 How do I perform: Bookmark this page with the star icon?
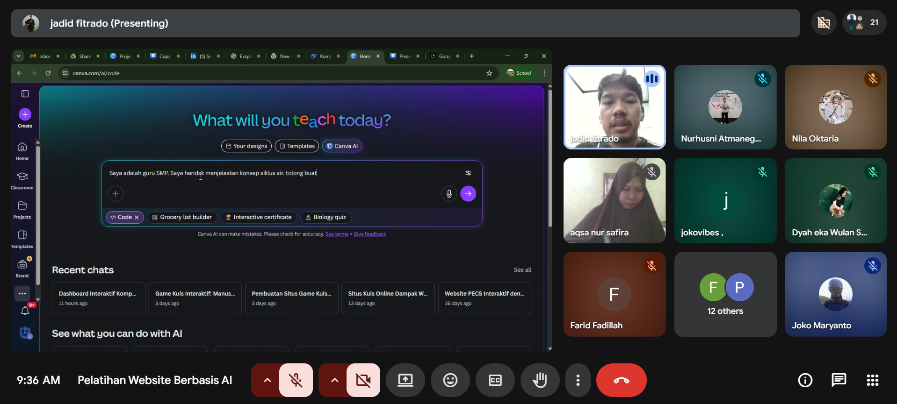pos(489,73)
